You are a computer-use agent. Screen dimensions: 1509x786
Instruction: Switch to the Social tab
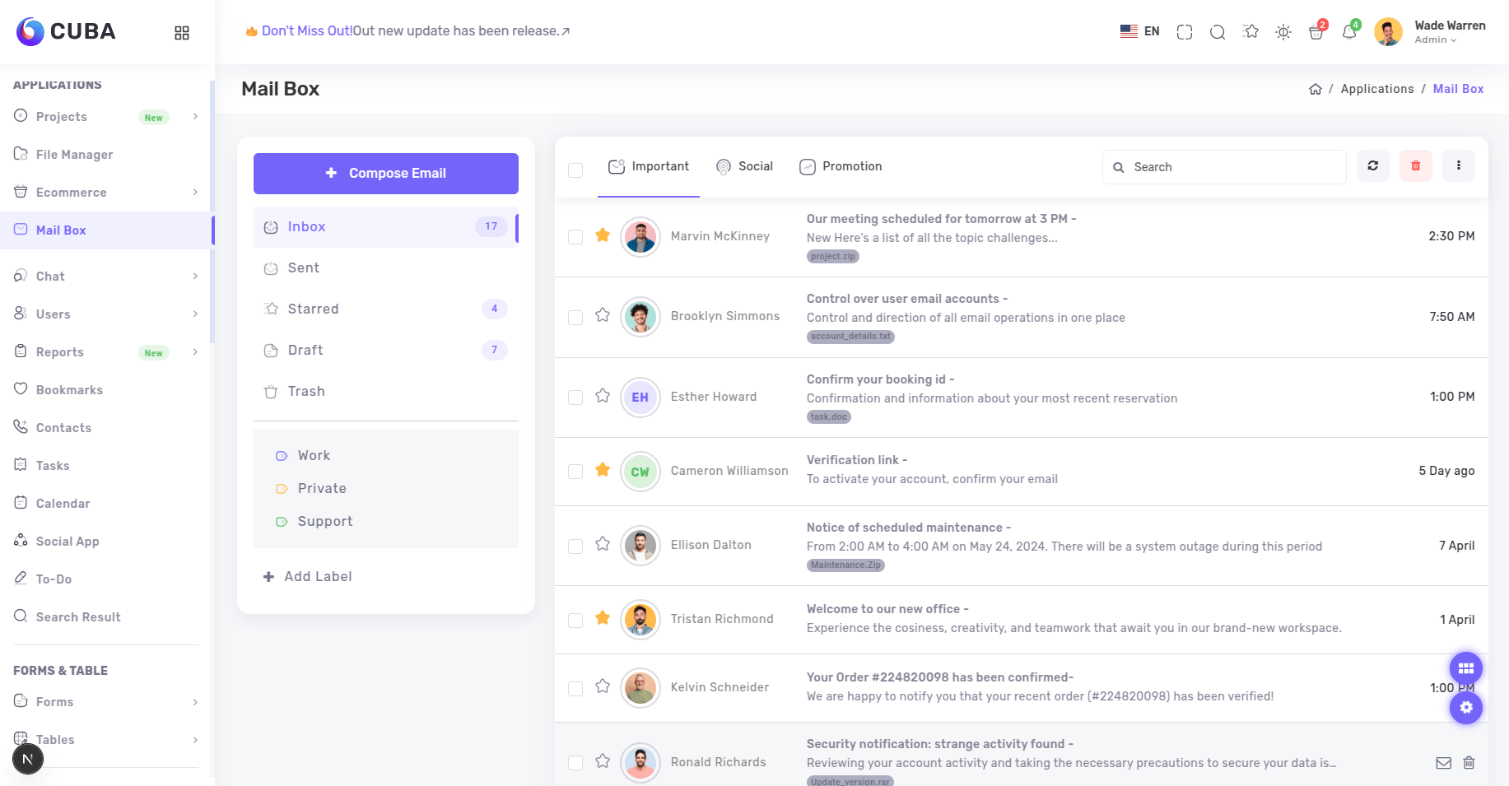point(744,166)
